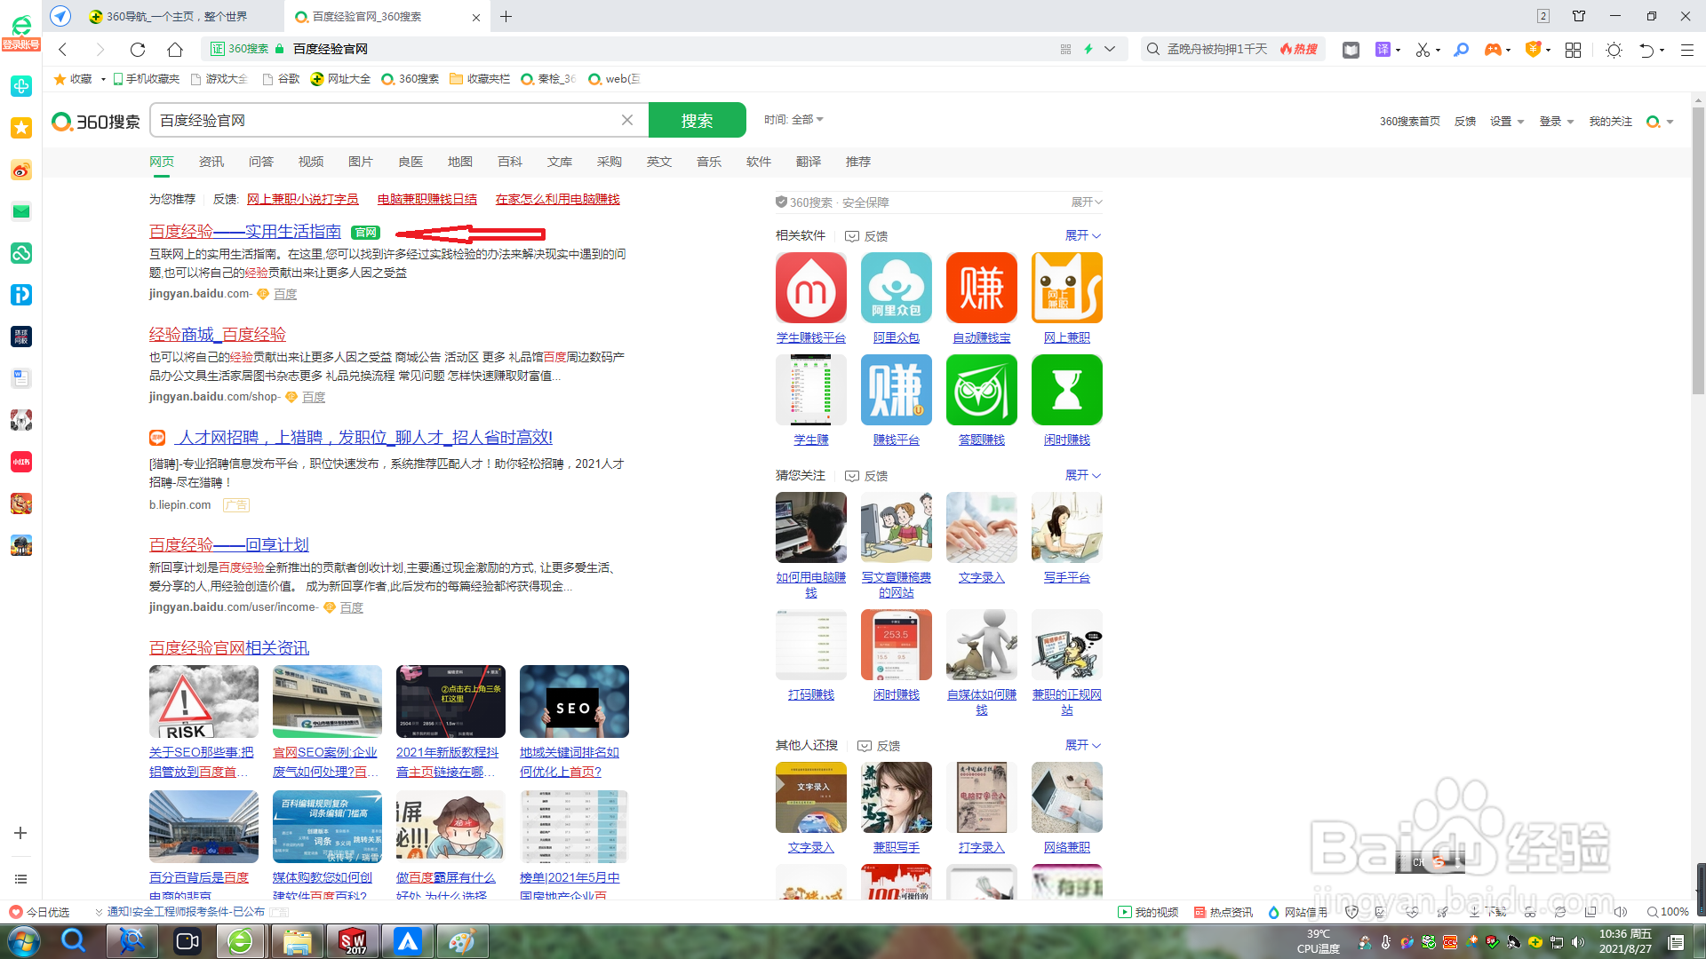Screen dimensions: 1706x959
Task: Open the game controller toolbar icon
Action: 1493,50
